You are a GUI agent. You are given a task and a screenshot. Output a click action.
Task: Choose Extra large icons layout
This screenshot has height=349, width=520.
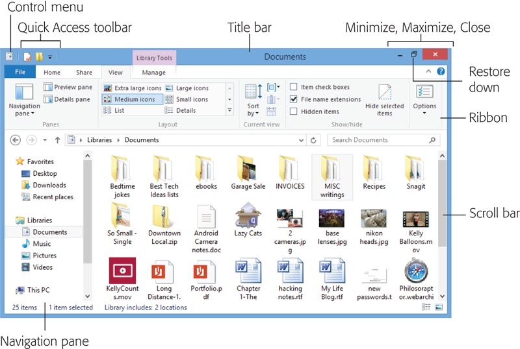click(x=133, y=88)
